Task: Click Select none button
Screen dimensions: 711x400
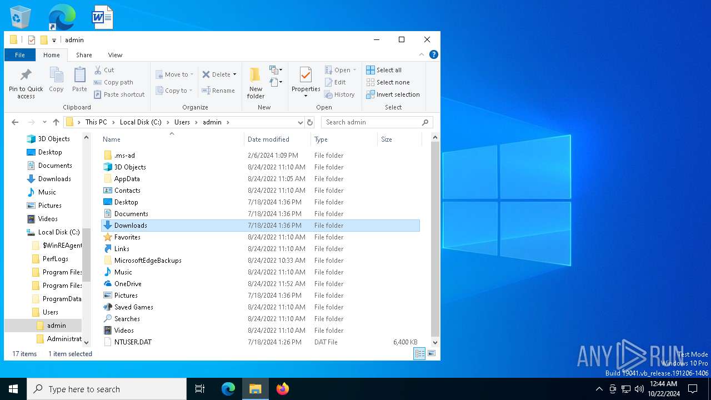Action: [x=388, y=82]
